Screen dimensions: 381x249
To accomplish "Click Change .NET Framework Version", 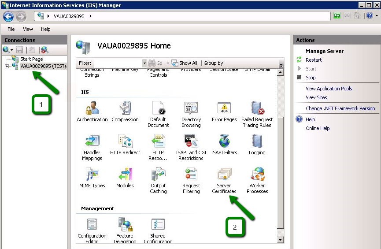I will 340,108.
